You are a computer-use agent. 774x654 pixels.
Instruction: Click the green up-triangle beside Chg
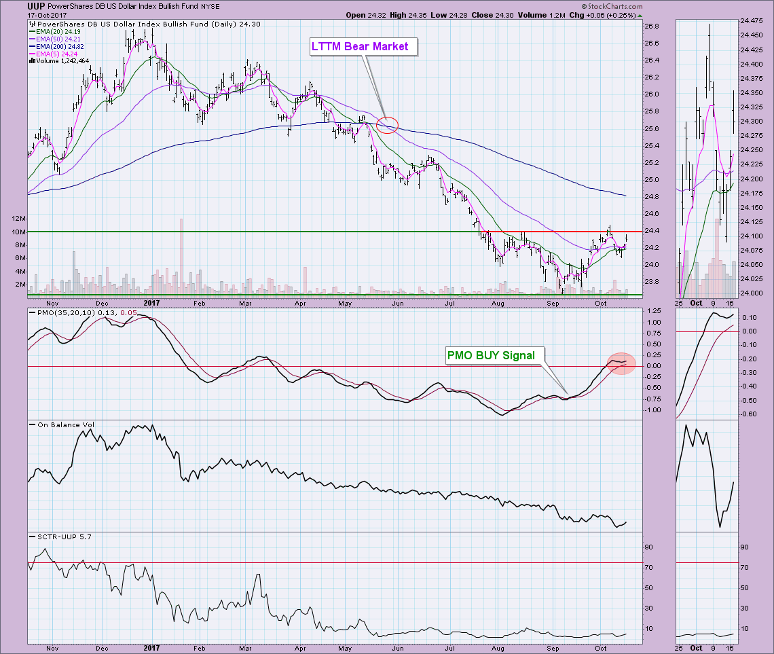642,16
